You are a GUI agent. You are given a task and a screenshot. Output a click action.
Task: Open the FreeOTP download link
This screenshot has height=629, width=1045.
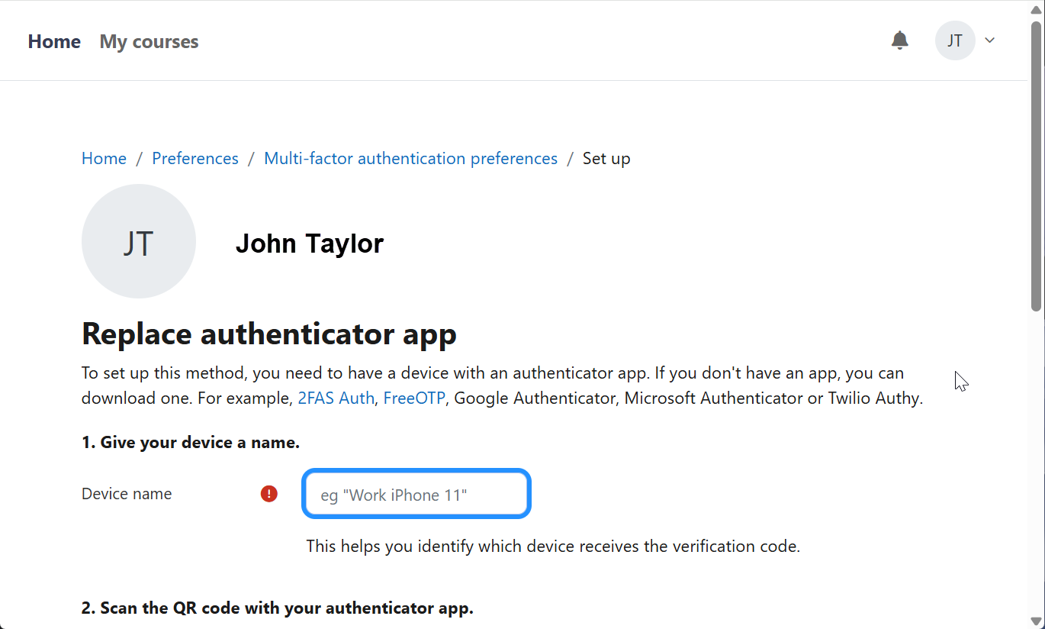click(413, 398)
